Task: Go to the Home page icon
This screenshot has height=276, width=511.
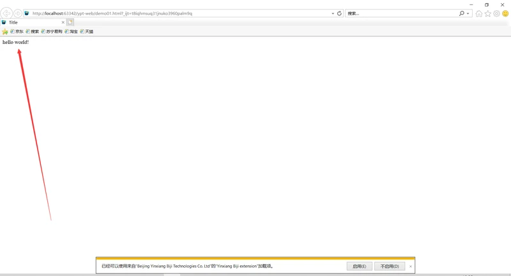Action: (x=478, y=13)
